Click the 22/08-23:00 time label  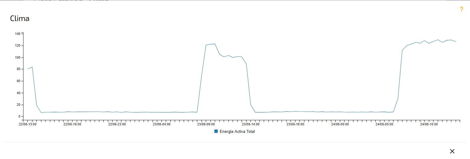117,124
